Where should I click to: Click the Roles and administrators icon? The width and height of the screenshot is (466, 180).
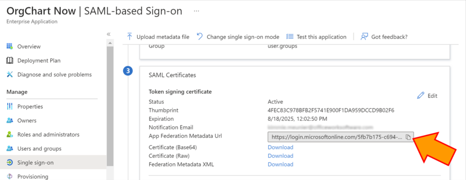coord(10,134)
